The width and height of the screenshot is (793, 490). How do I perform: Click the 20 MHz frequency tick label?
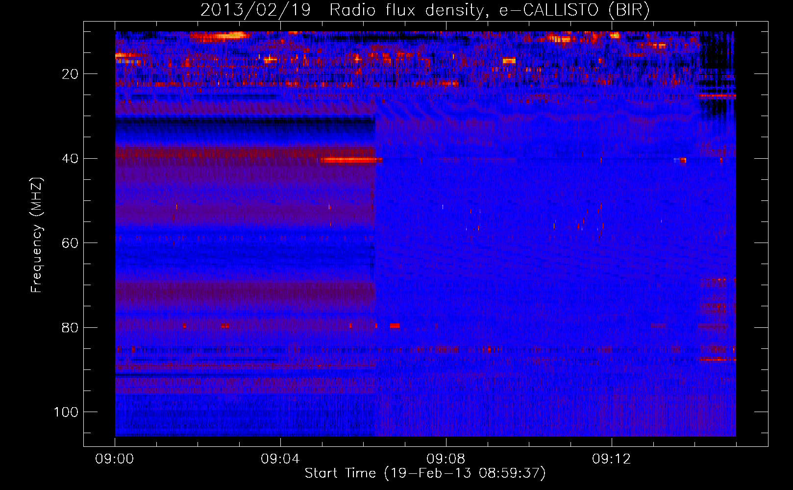tap(70, 74)
